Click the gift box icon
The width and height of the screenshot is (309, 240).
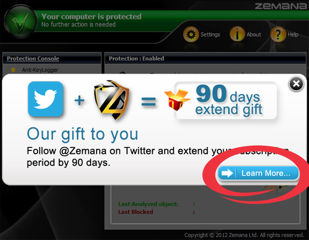point(177,100)
